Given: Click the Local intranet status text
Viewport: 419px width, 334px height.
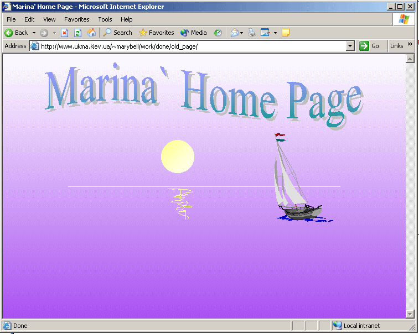Looking at the screenshot, I should tap(361, 326).
